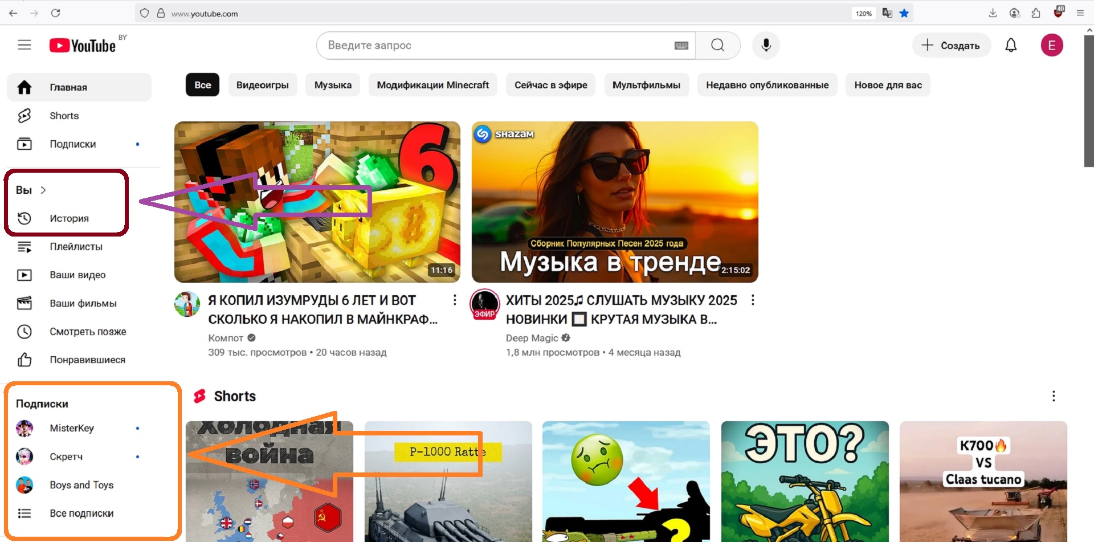Viewport: 1094px width, 542px height.
Task: Open Ваши видео in the sidebar
Action: point(79,275)
